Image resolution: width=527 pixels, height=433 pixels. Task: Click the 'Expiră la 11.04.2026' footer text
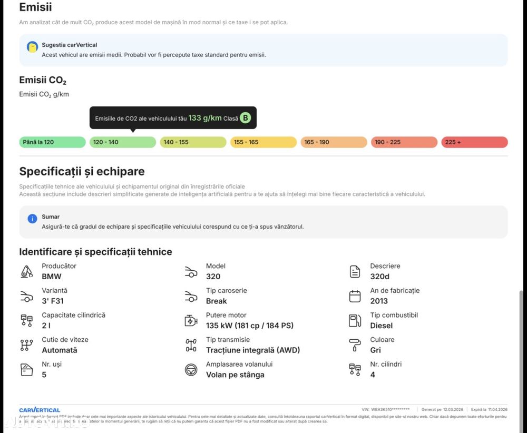click(489, 409)
